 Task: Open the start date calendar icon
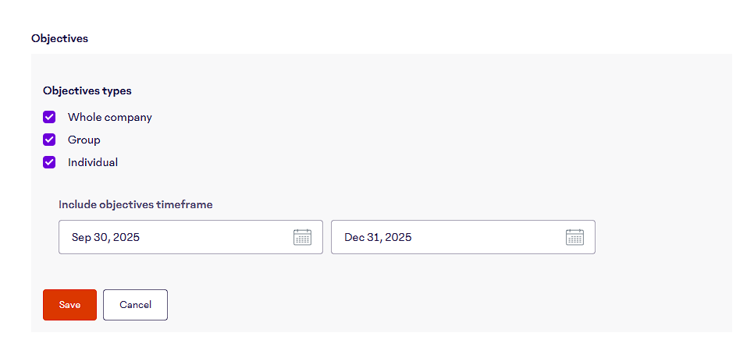coord(302,237)
